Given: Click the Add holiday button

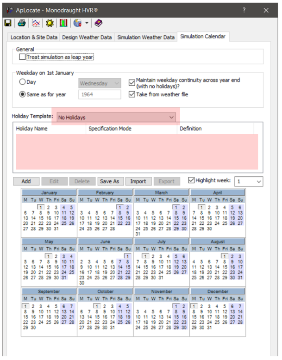Looking at the screenshot, I should [x=26, y=181].
